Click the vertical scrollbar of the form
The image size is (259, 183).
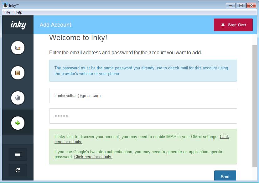click(255, 106)
